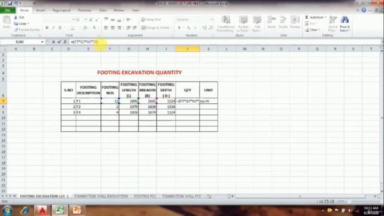This screenshot has width=384, height=216.
Task: Click the Increase Decimal icon
Action: pos(204,28)
